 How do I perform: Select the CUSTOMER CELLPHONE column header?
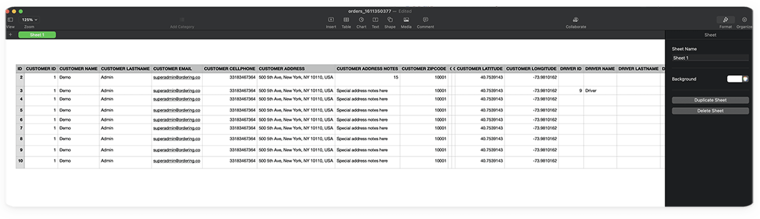(230, 69)
